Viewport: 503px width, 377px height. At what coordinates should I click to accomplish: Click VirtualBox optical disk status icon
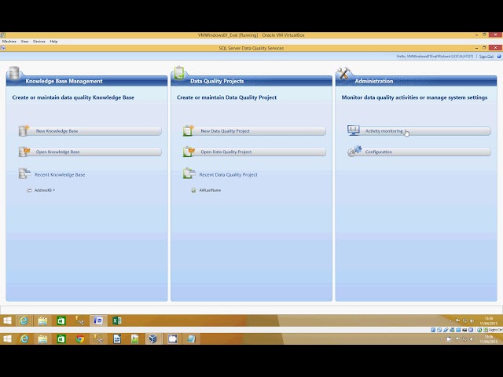[439, 330]
